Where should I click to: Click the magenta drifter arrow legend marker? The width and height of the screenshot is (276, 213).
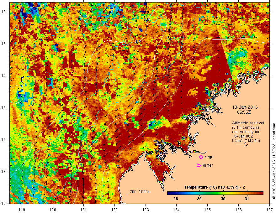click(199, 165)
